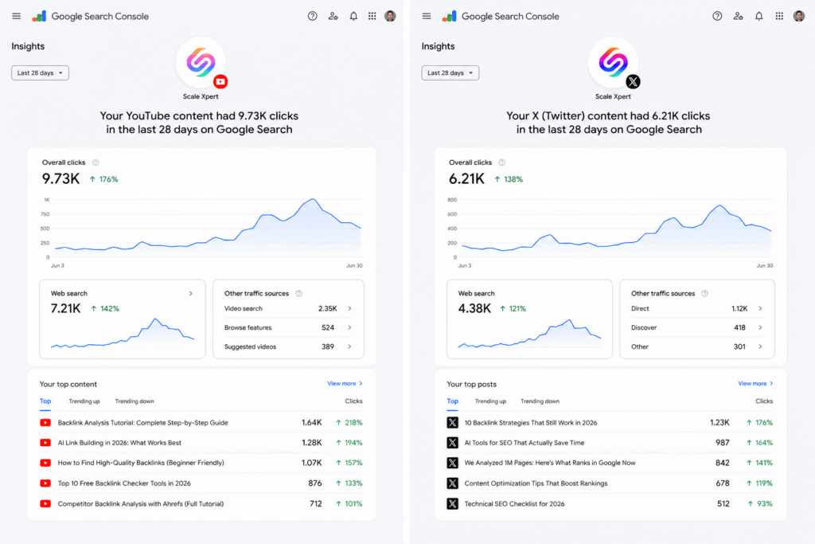Click the Web search 4.38K card

pyautogui.click(x=529, y=319)
